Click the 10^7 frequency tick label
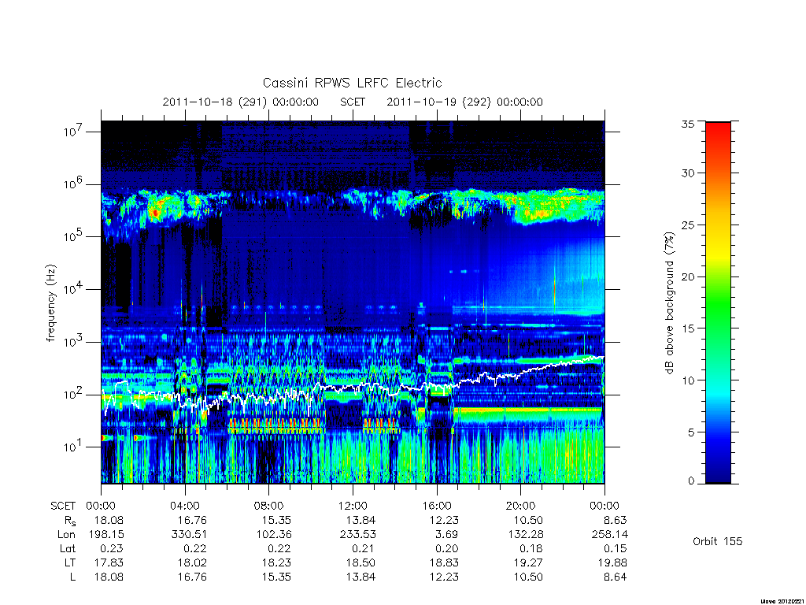 pyautogui.click(x=74, y=132)
